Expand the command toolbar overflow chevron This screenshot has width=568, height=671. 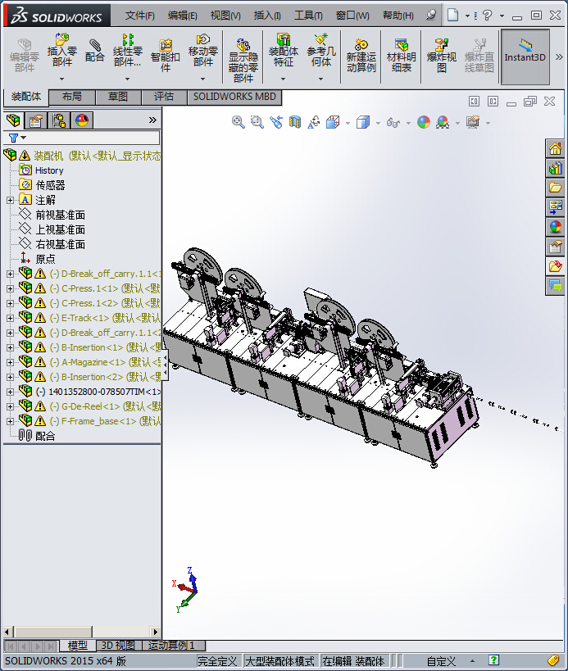coord(559,57)
